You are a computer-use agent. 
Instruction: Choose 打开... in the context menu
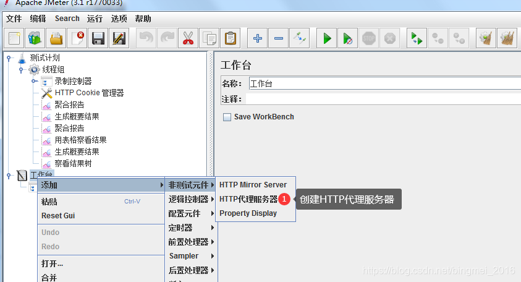(x=101, y=263)
